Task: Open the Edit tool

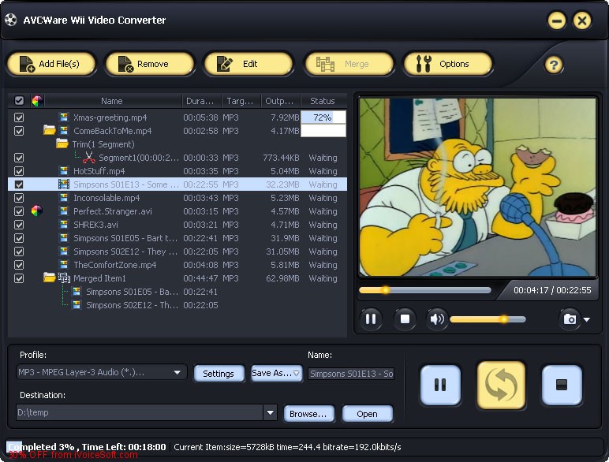Action: (x=248, y=64)
